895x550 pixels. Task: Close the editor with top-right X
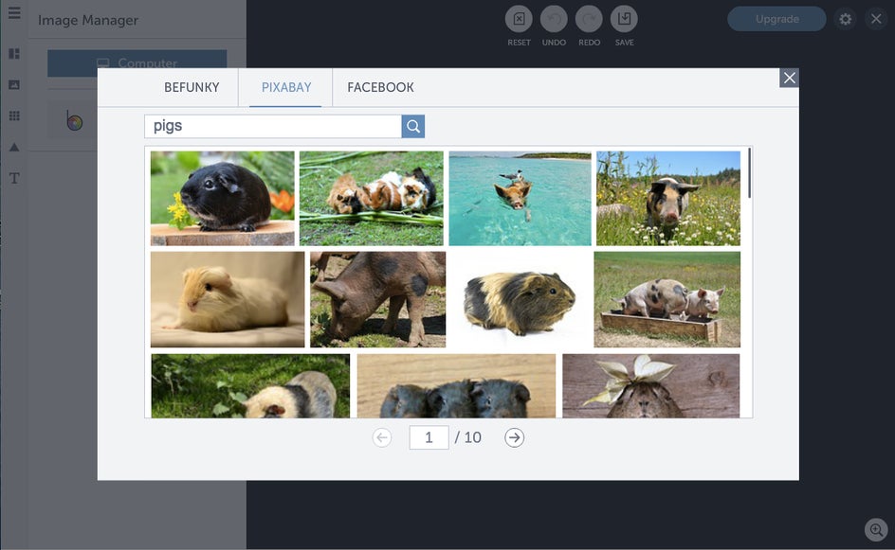pyautogui.click(x=876, y=19)
